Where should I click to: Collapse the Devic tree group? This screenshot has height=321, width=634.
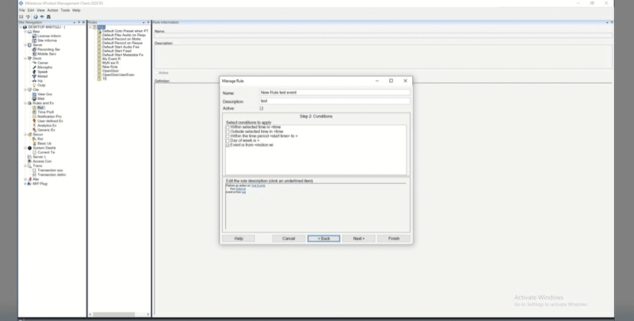tap(25, 58)
